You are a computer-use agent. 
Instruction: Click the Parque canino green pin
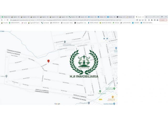[100, 91]
